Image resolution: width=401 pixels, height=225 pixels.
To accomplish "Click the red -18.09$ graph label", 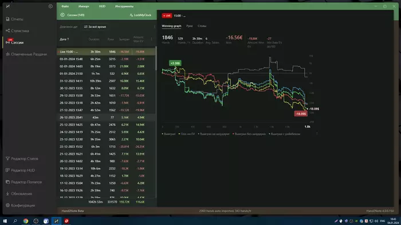I will click(301, 114).
